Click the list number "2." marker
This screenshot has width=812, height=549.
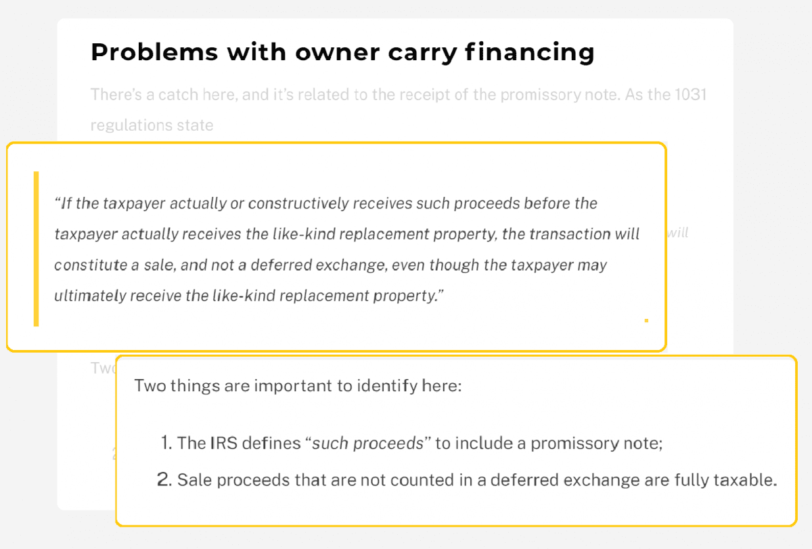[x=164, y=480]
